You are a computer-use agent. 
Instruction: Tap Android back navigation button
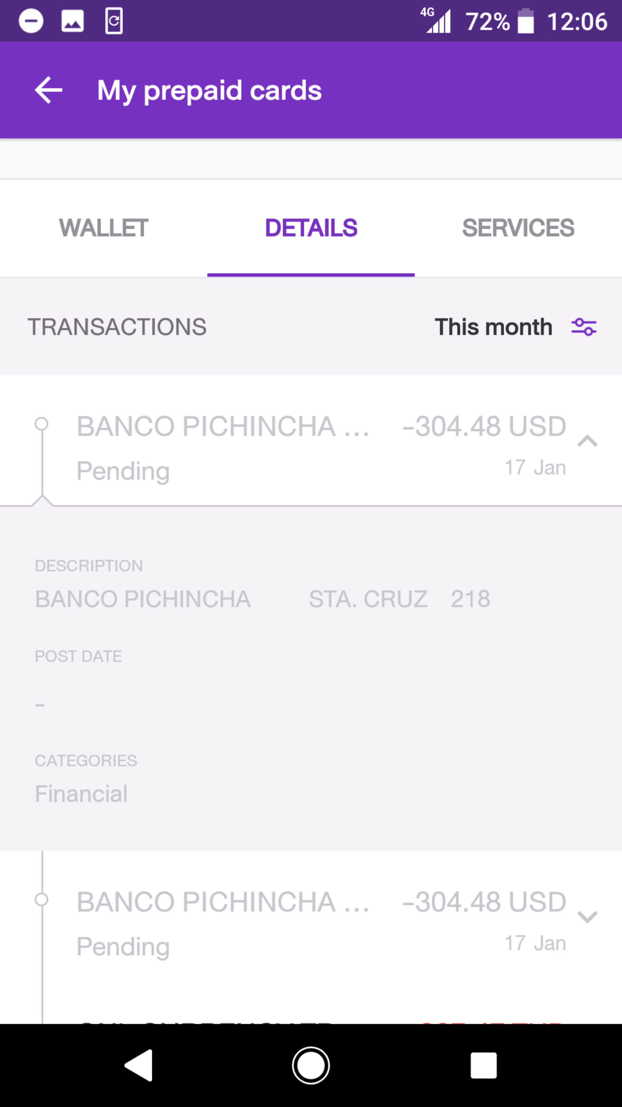coord(139,1065)
